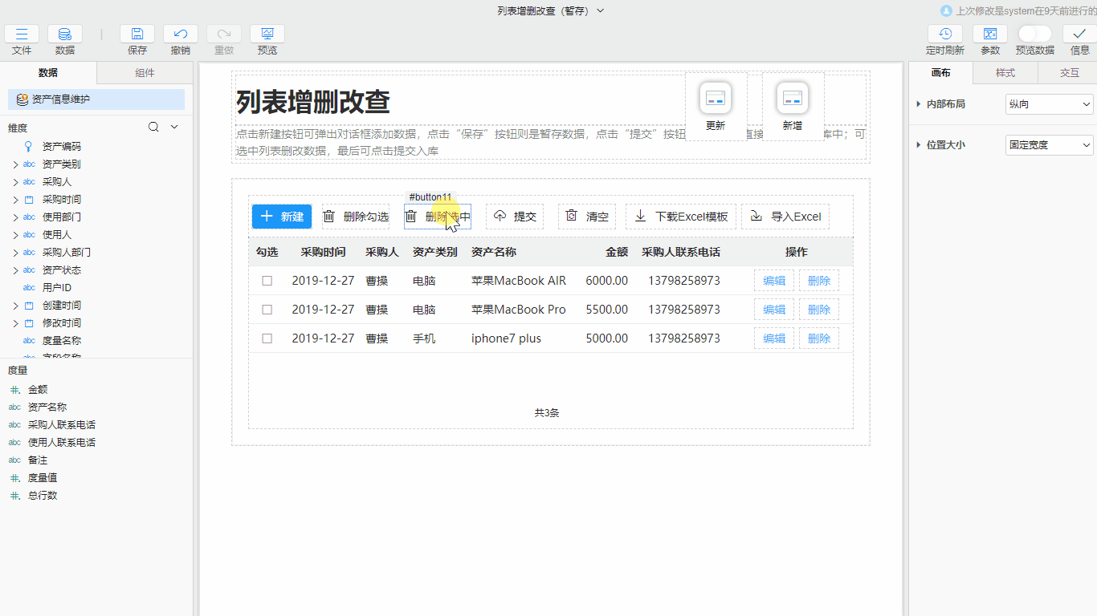Switch to the 样式 tab

click(1004, 72)
